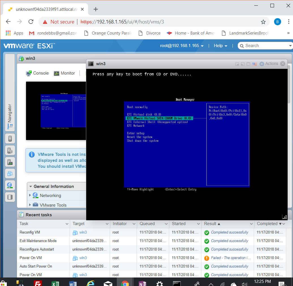This screenshot has height=286, width=293.
Task: Open the Target column dropdown arrow
Action: (107, 224)
